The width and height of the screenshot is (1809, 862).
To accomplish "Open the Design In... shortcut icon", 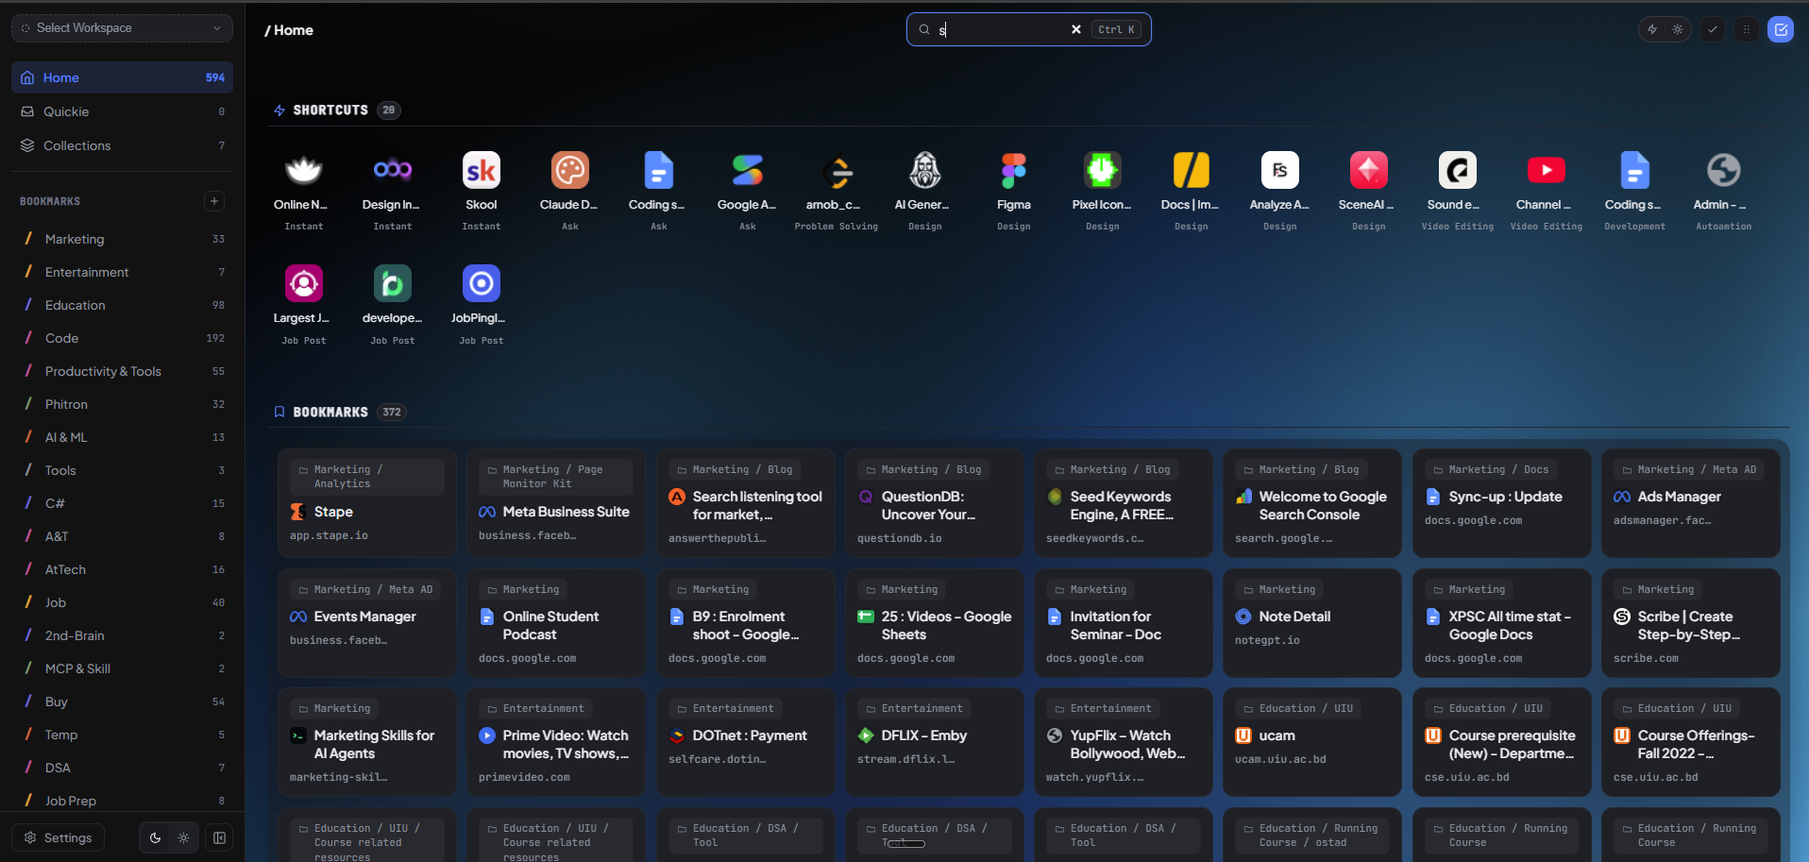I will coord(393,171).
